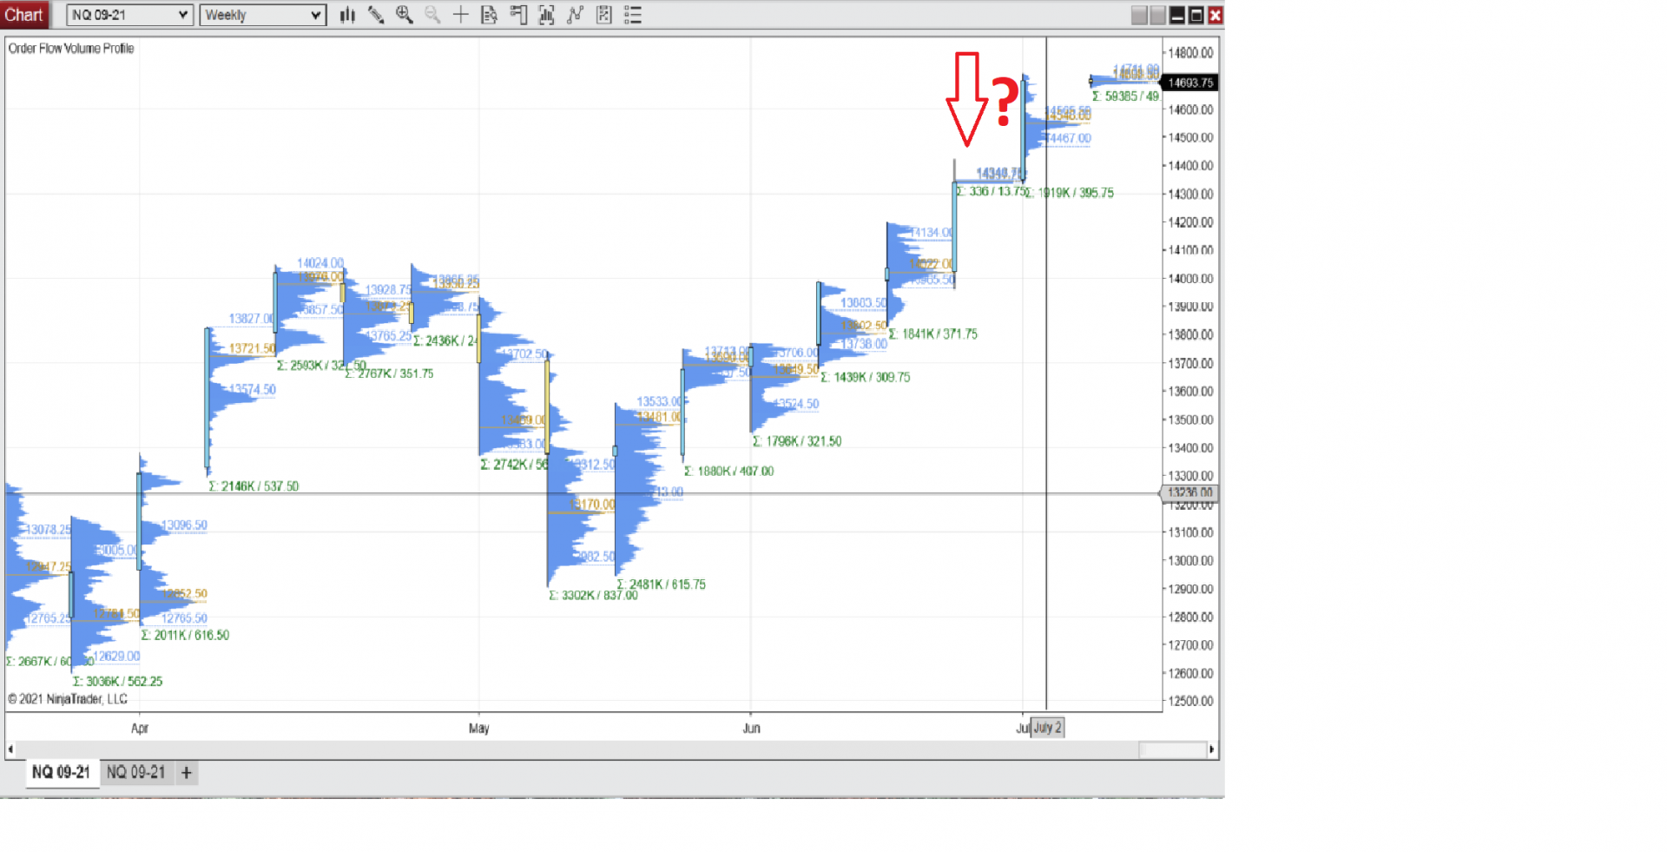Click the 12800.00 price axis label
This screenshot has height=852, width=1667.
(x=1190, y=618)
